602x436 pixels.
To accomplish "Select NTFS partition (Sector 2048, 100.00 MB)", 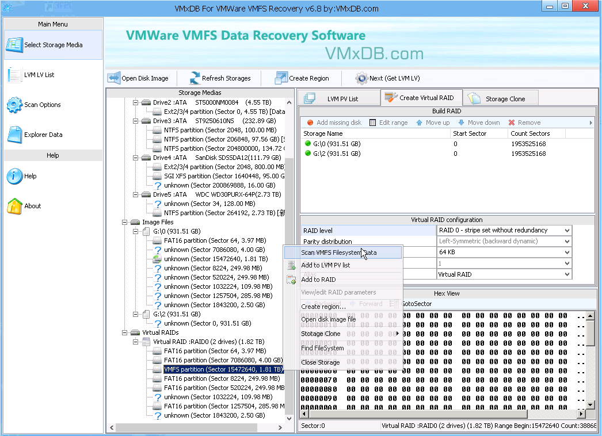I will (x=220, y=130).
